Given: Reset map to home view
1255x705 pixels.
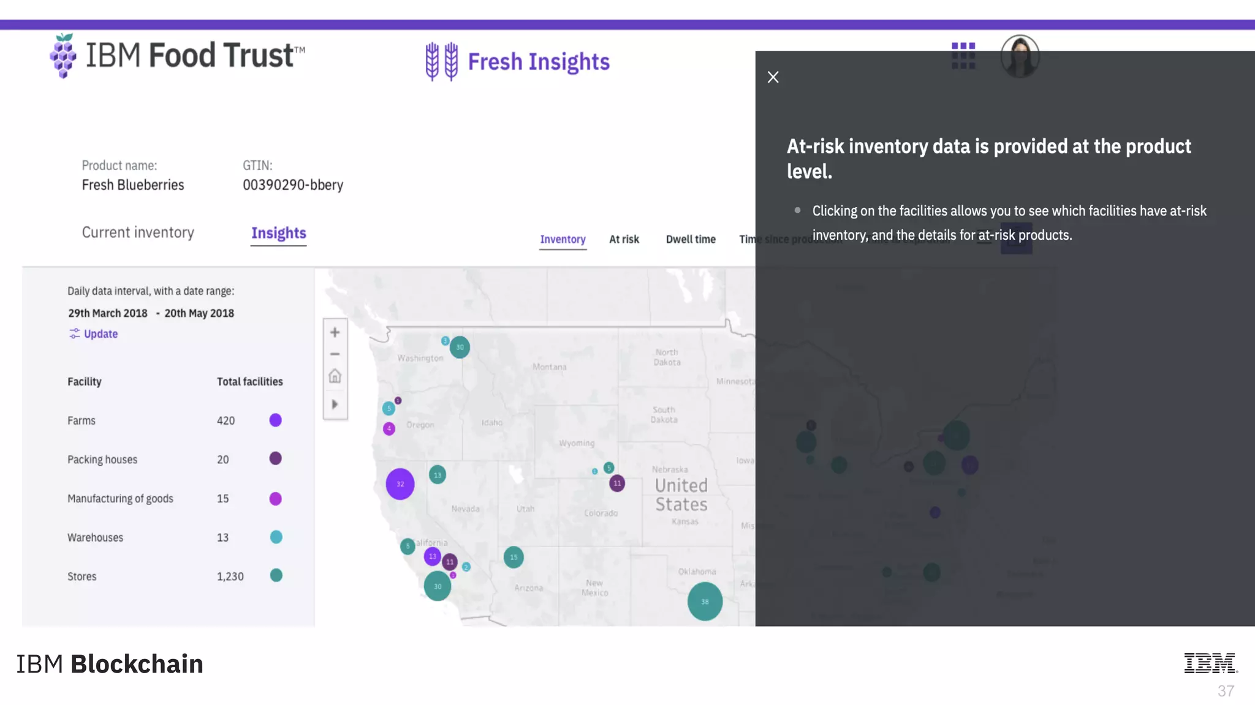Looking at the screenshot, I should click(335, 376).
